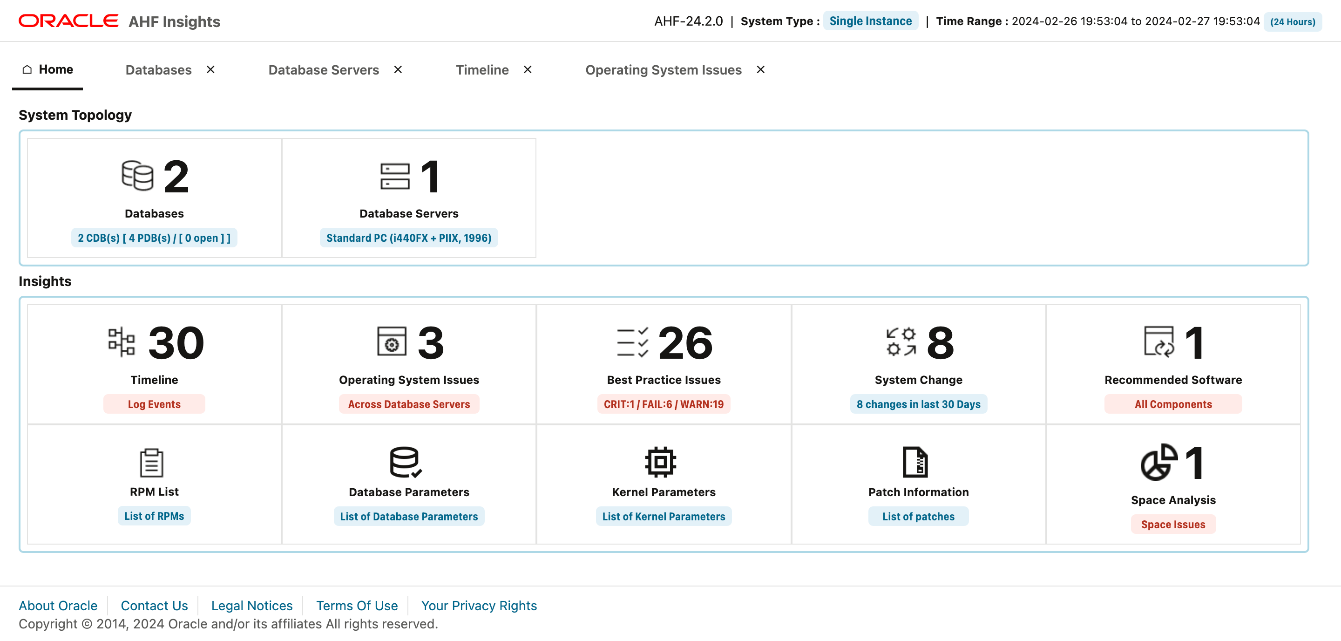Image resolution: width=1341 pixels, height=641 pixels.
Task: Click the Single Instance system type badge
Action: click(x=870, y=21)
